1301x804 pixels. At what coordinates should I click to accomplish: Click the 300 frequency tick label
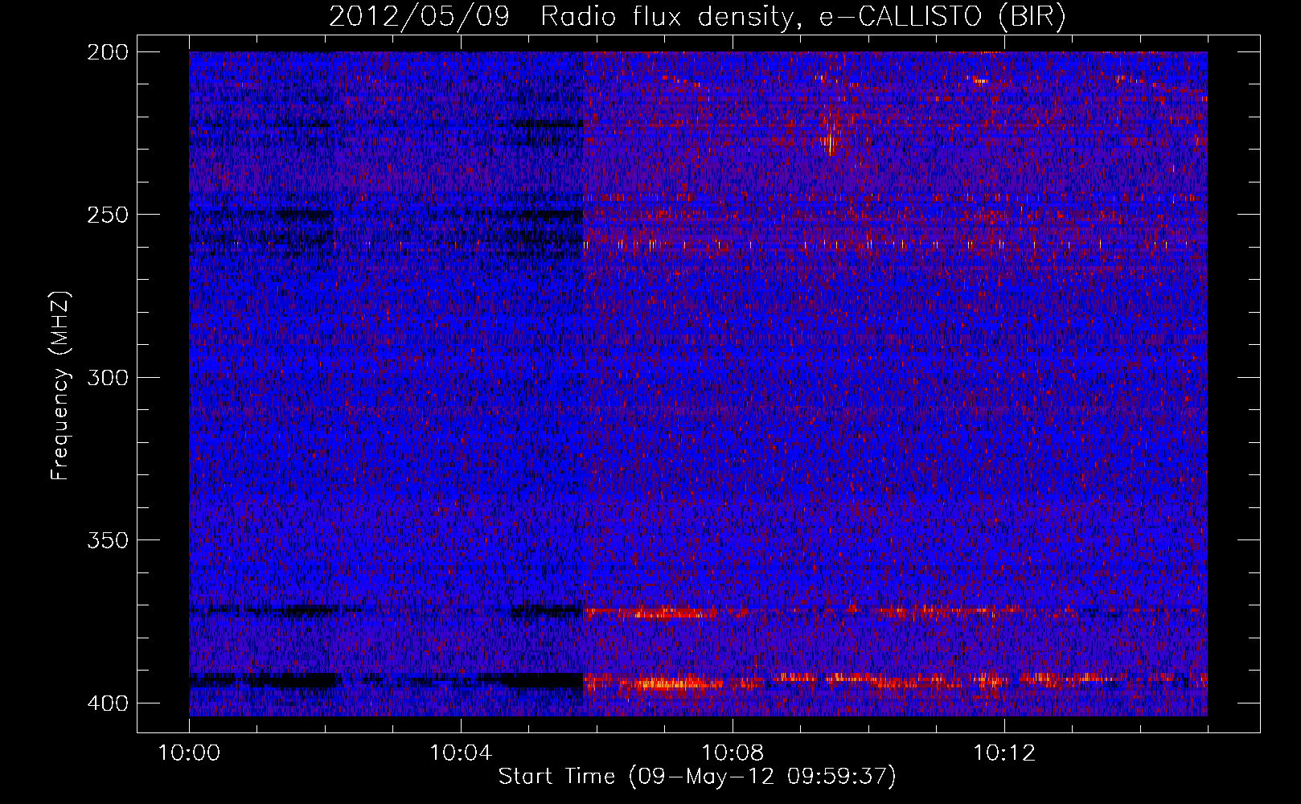click(x=108, y=377)
